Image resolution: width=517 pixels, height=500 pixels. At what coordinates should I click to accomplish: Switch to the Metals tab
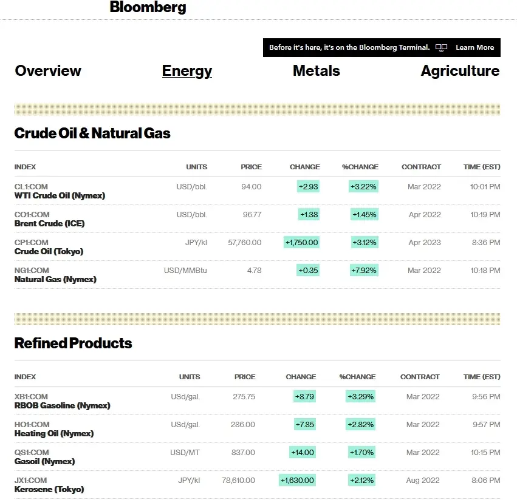tap(316, 71)
